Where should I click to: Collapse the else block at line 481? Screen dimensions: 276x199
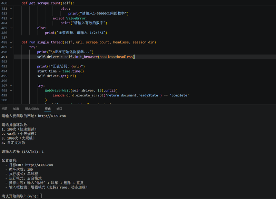11,9
